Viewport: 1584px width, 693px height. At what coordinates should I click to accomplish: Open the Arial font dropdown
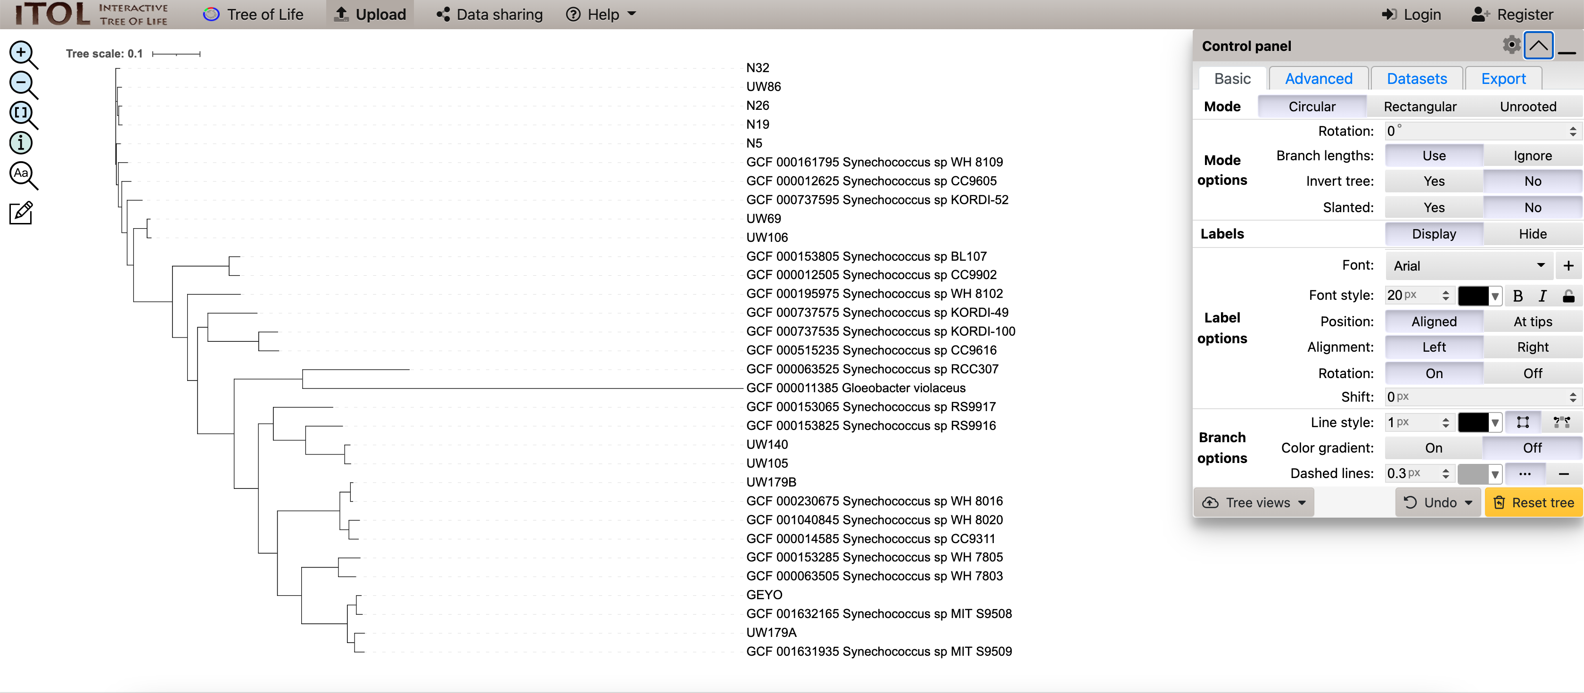click(1468, 265)
